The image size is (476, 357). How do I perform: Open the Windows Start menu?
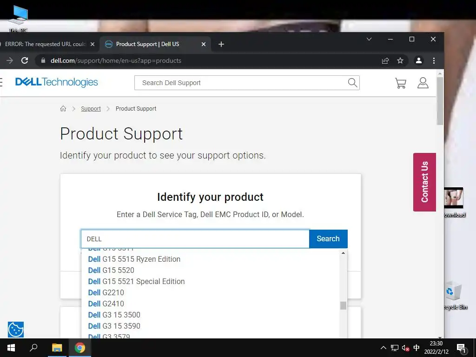(11, 348)
